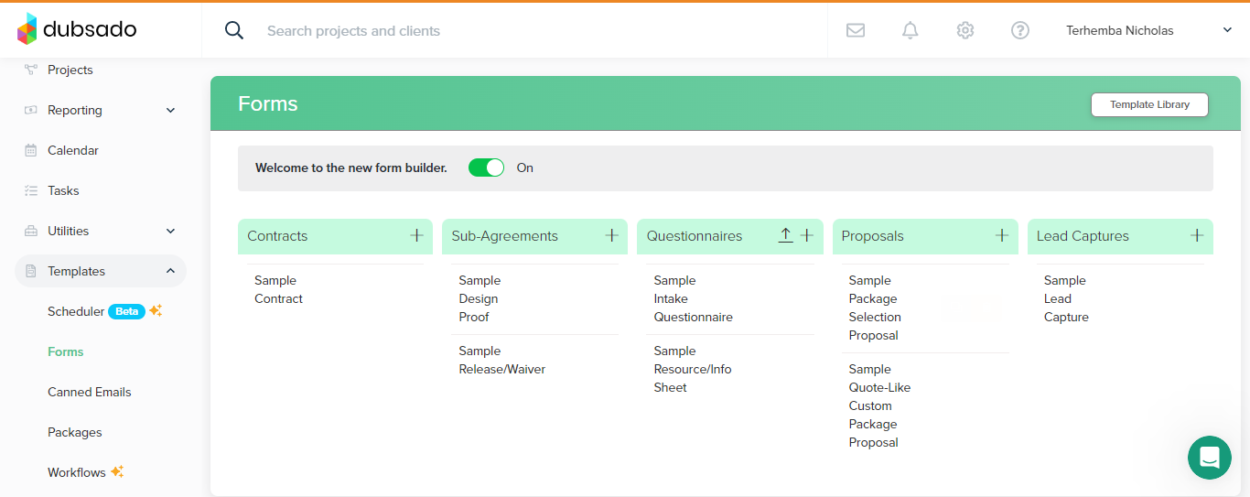Screen dimensions: 1250x497
Task: Click the sparkle icon beside Workflows
Action: pyautogui.click(x=117, y=471)
